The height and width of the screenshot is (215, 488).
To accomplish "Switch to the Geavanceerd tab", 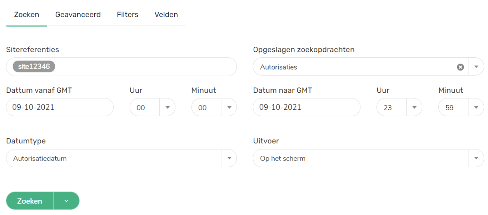I will click(x=78, y=15).
